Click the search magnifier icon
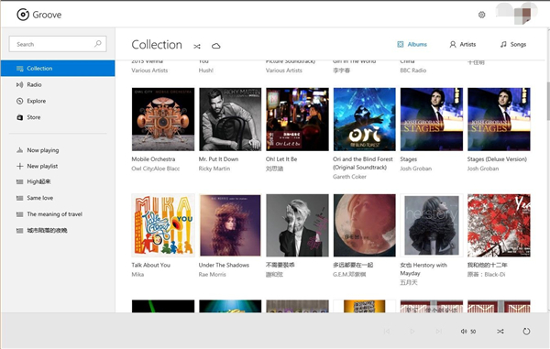 click(98, 44)
